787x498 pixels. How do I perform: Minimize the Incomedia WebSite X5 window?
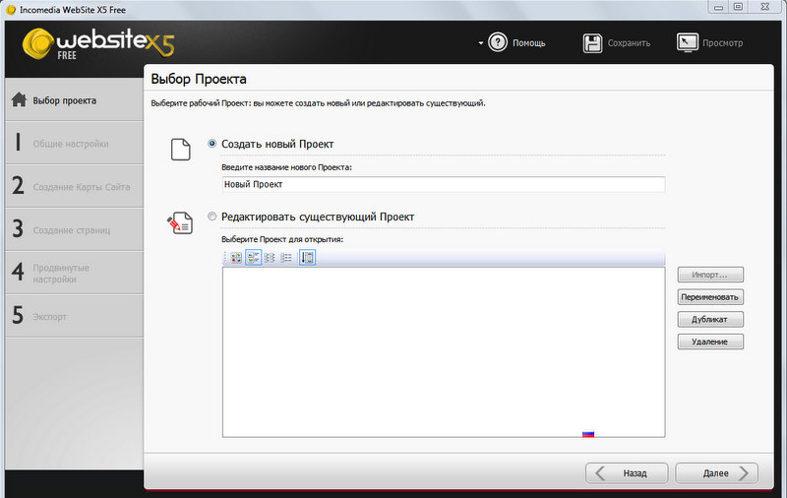point(719,7)
